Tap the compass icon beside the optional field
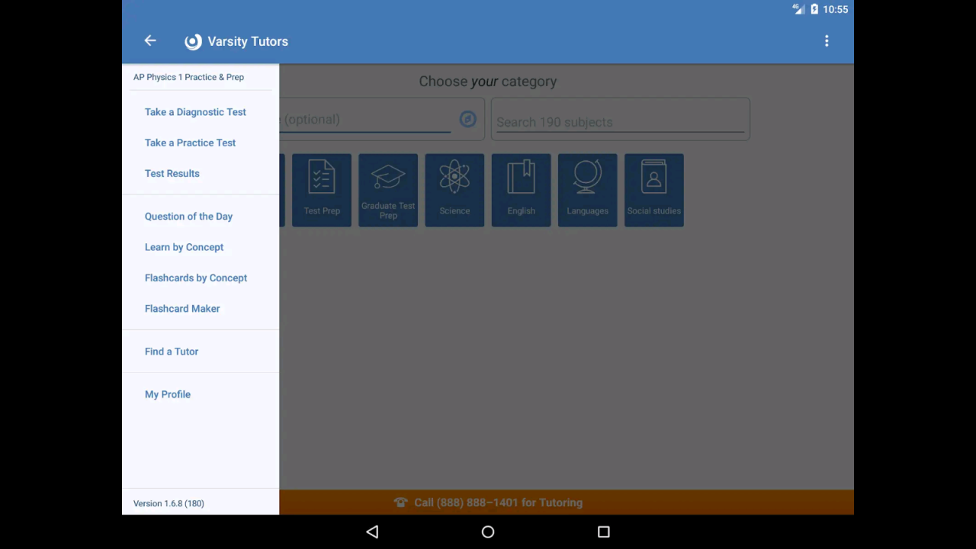976x549 pixels. tap(467, 119)
